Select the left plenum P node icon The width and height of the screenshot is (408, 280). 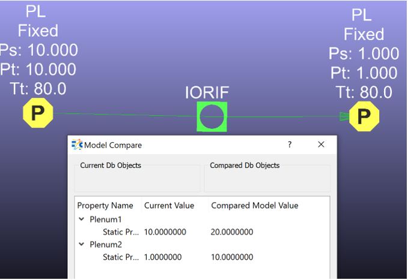pyautogui.click(x=38, y=113)
